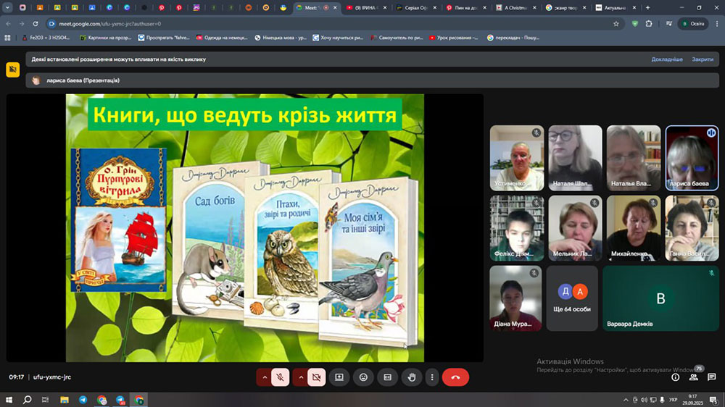Open chat panel icon
The width and height of the screenshot is (725, 407).
tap(712, 377)
